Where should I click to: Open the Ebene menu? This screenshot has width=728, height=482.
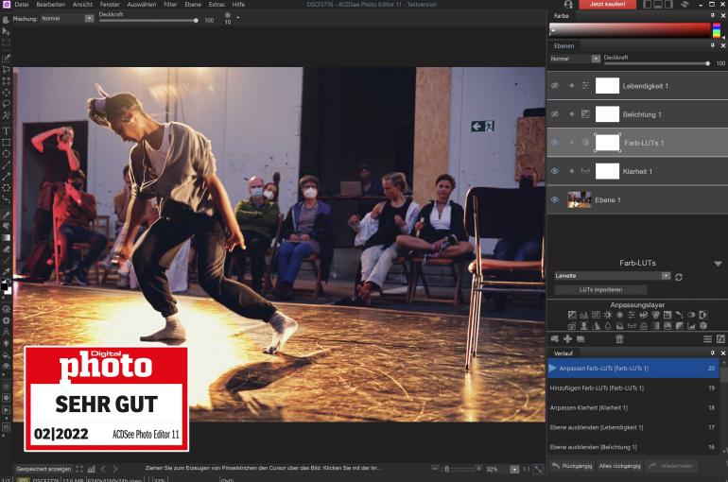[x=193, y=4]
